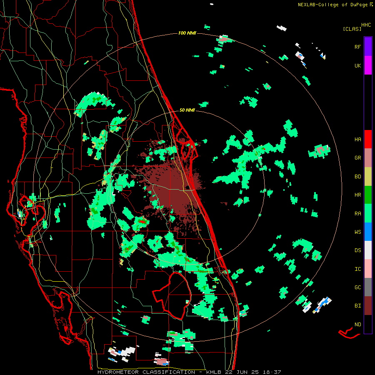Click the IC light pink legend swatch
This screenshot has height=375, width=375.
point(368,269)
